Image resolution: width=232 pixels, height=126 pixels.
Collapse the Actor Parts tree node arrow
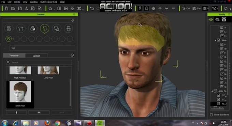pyautogui.click(x=212, y=91)
